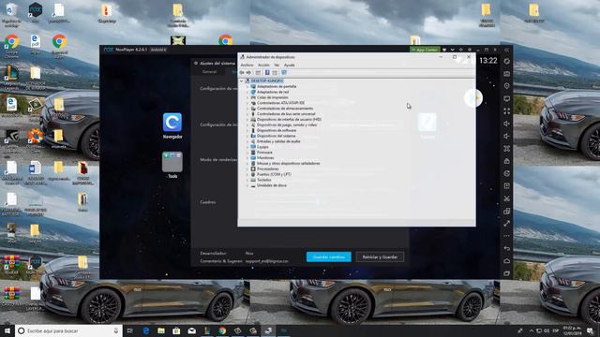
Task: Open Microsoft Store from the taskbar
Action: pos(176,330)
